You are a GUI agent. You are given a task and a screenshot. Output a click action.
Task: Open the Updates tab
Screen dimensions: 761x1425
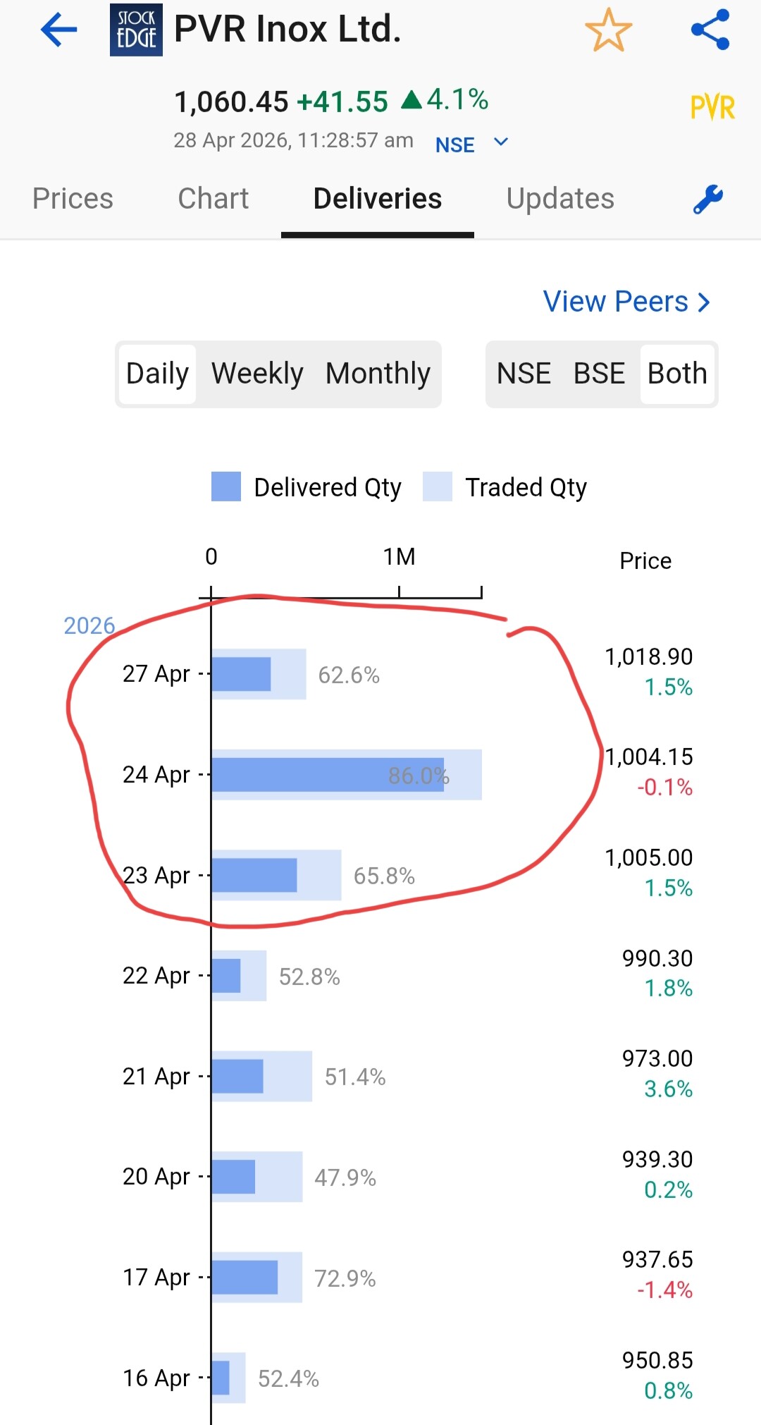(560, 199)
